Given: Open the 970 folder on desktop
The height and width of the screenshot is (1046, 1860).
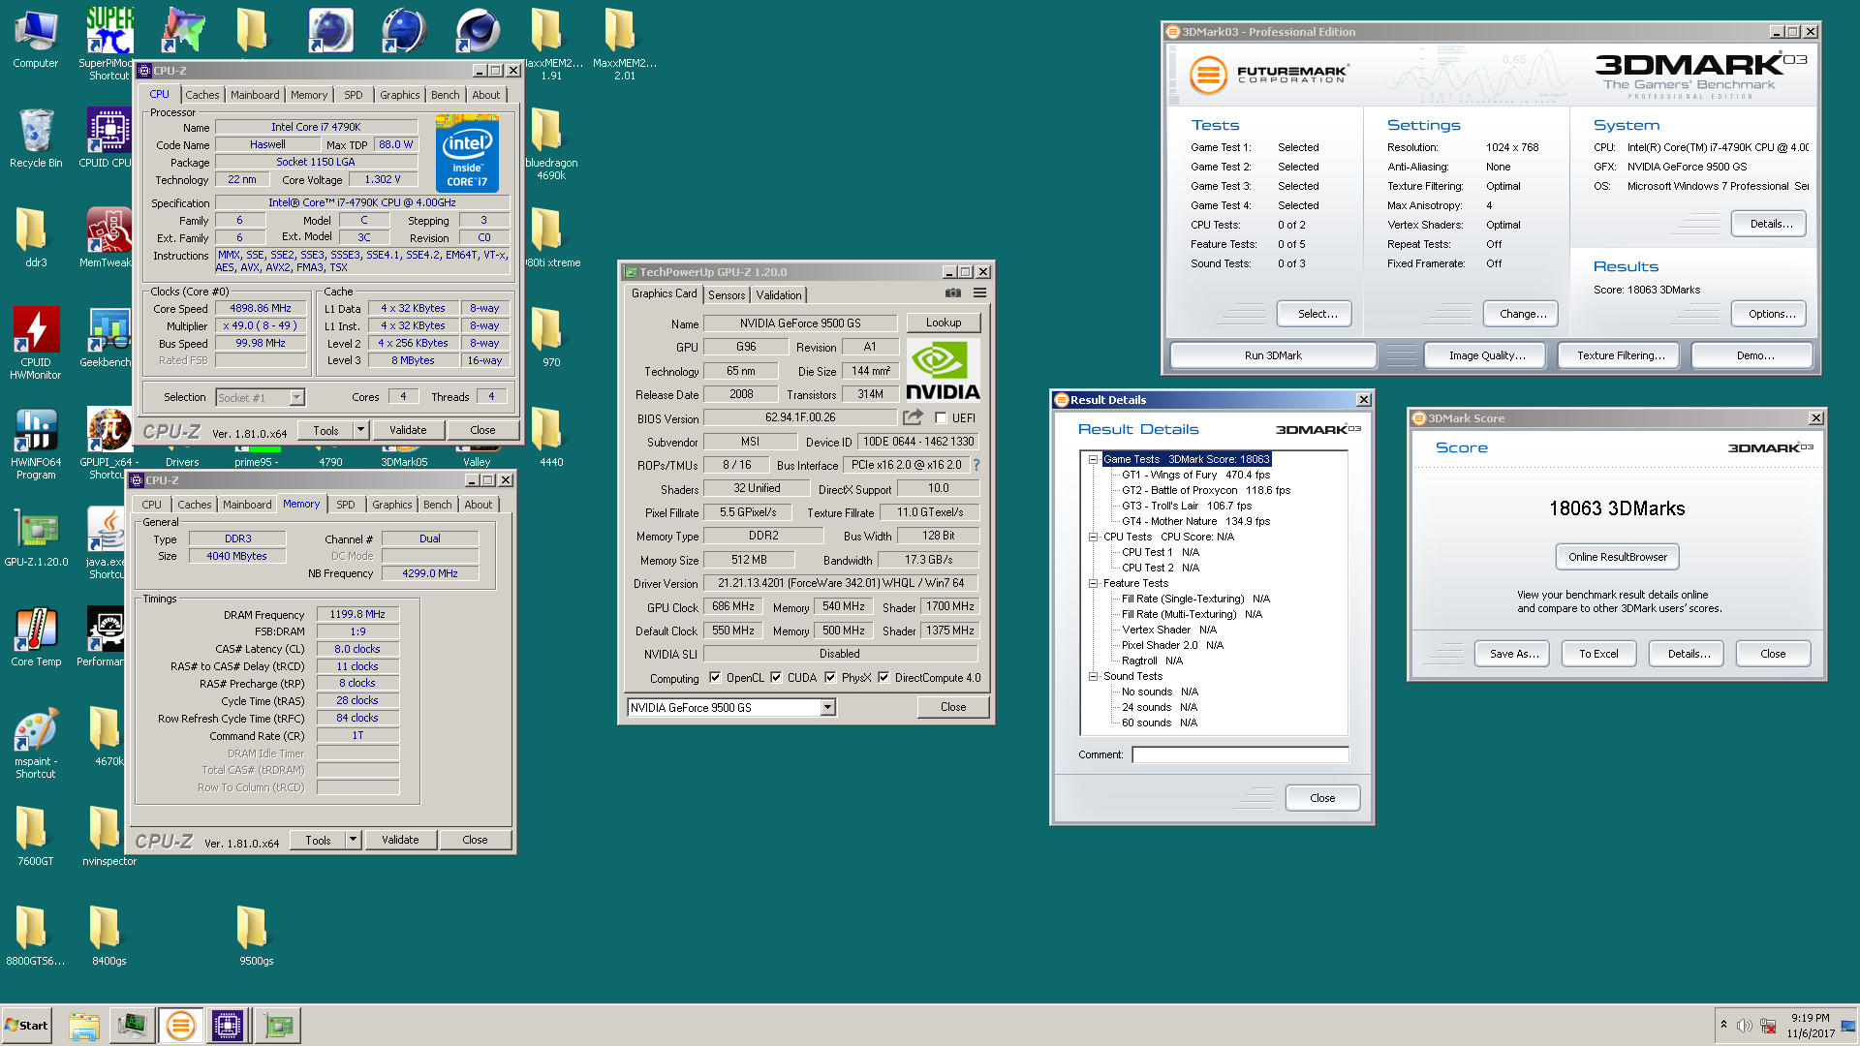Looking at the screenshot, I should [551, 337].
